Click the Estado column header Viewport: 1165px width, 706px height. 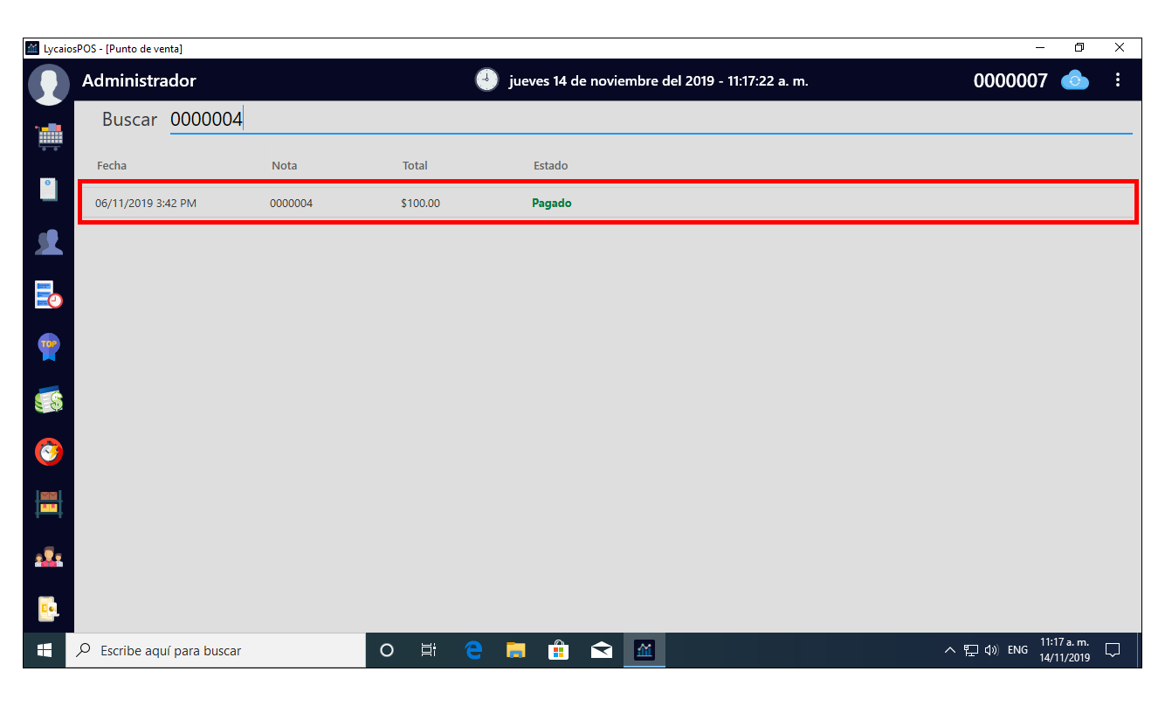551,165
